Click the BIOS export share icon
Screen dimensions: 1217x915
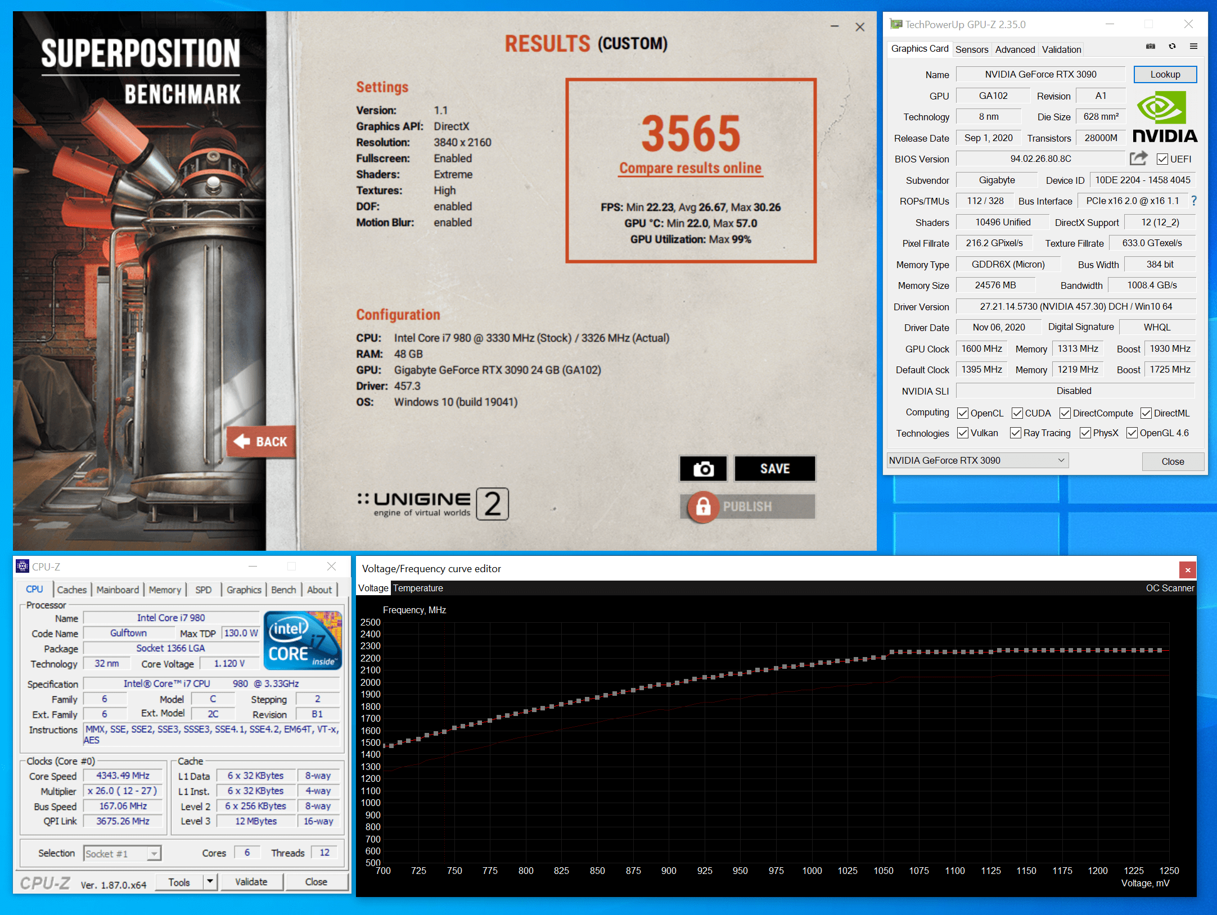point(1138,158)
